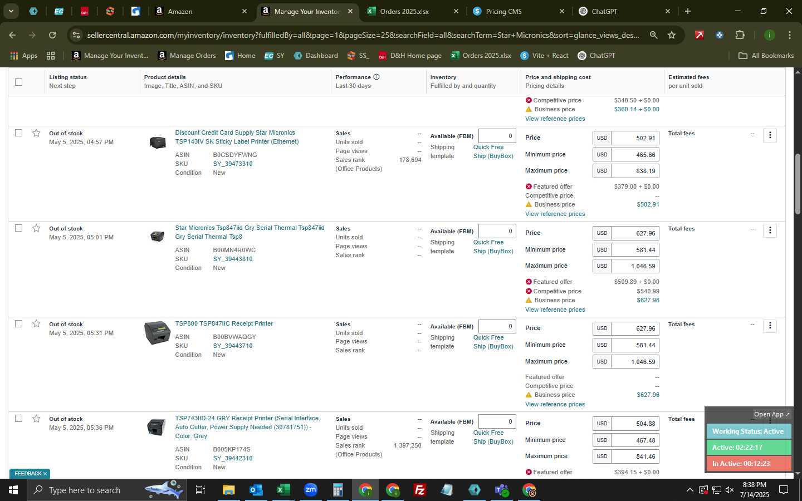The width and height of the screenshot is (802, 501).
Task: Open Microsoft Teams from taskbar
Action: tap(502, 490)
